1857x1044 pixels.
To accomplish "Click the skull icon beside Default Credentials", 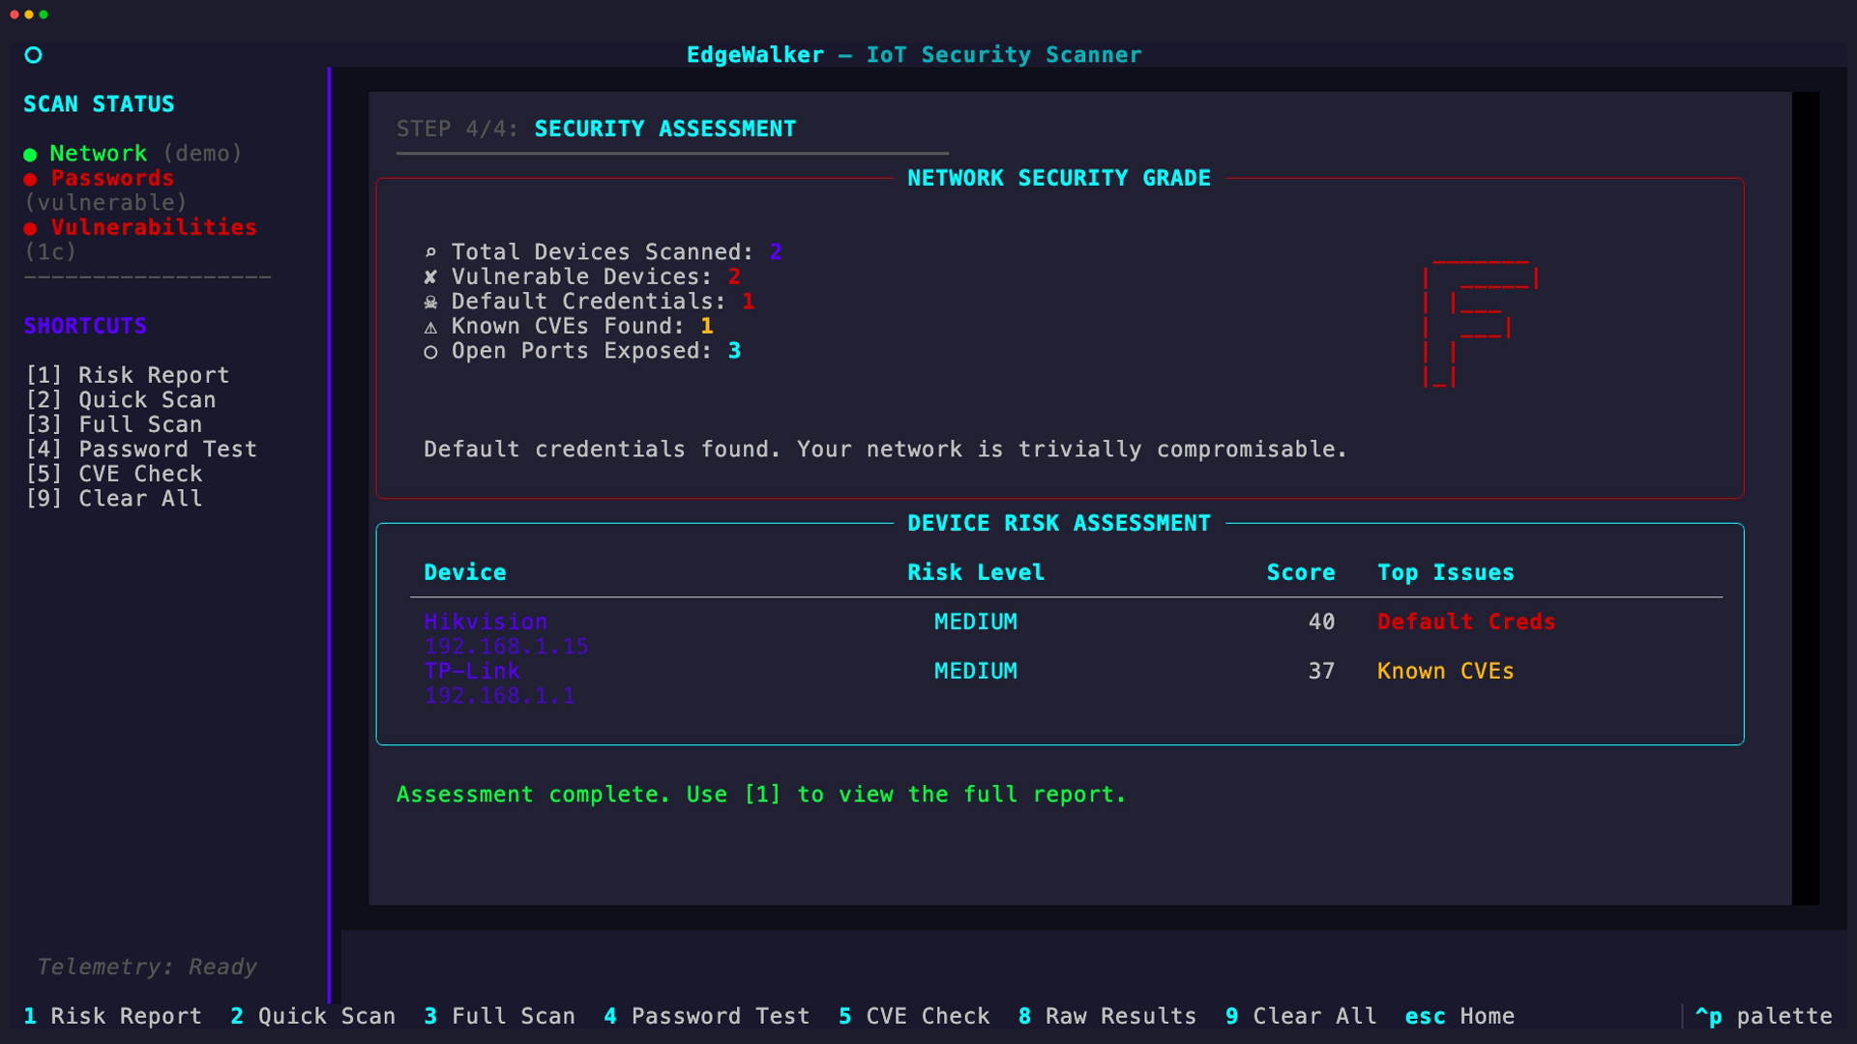I will click(x=430, y=303).
